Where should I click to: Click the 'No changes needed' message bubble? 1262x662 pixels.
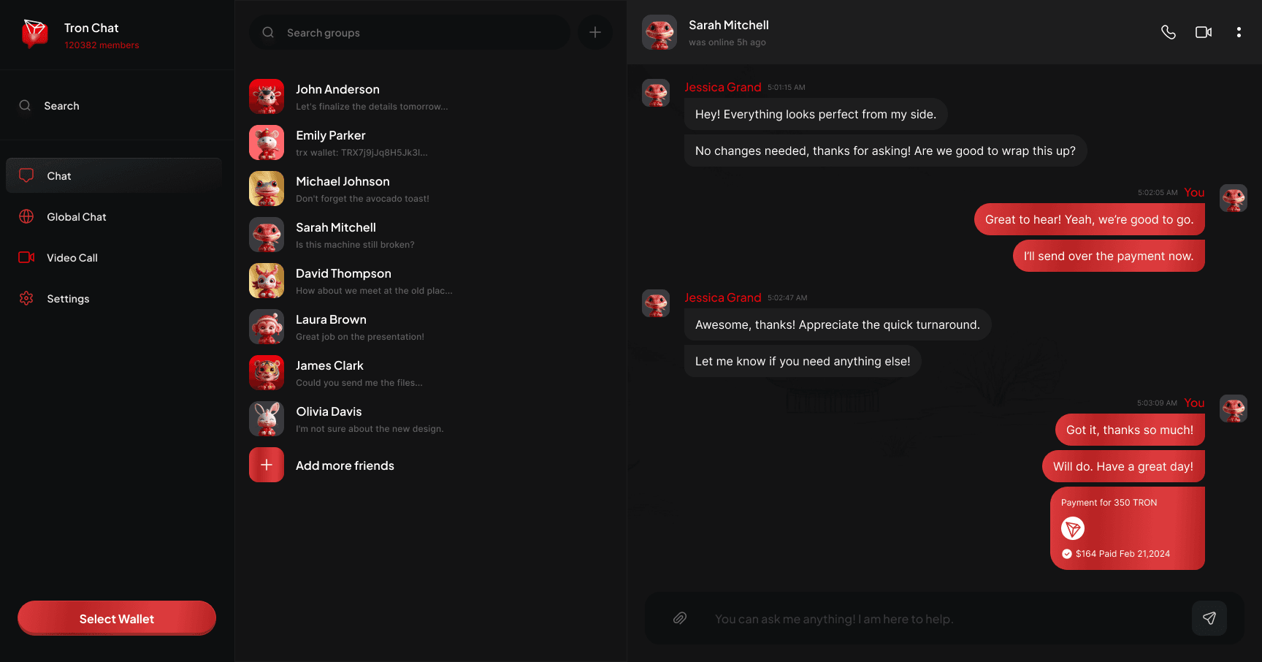(x=885, y=151)
